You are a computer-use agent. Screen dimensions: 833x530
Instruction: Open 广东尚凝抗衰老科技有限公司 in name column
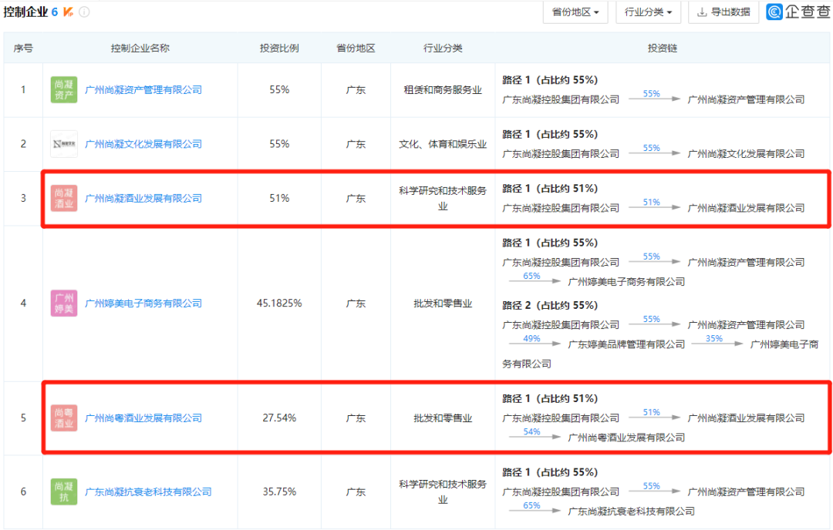[148, 491]
